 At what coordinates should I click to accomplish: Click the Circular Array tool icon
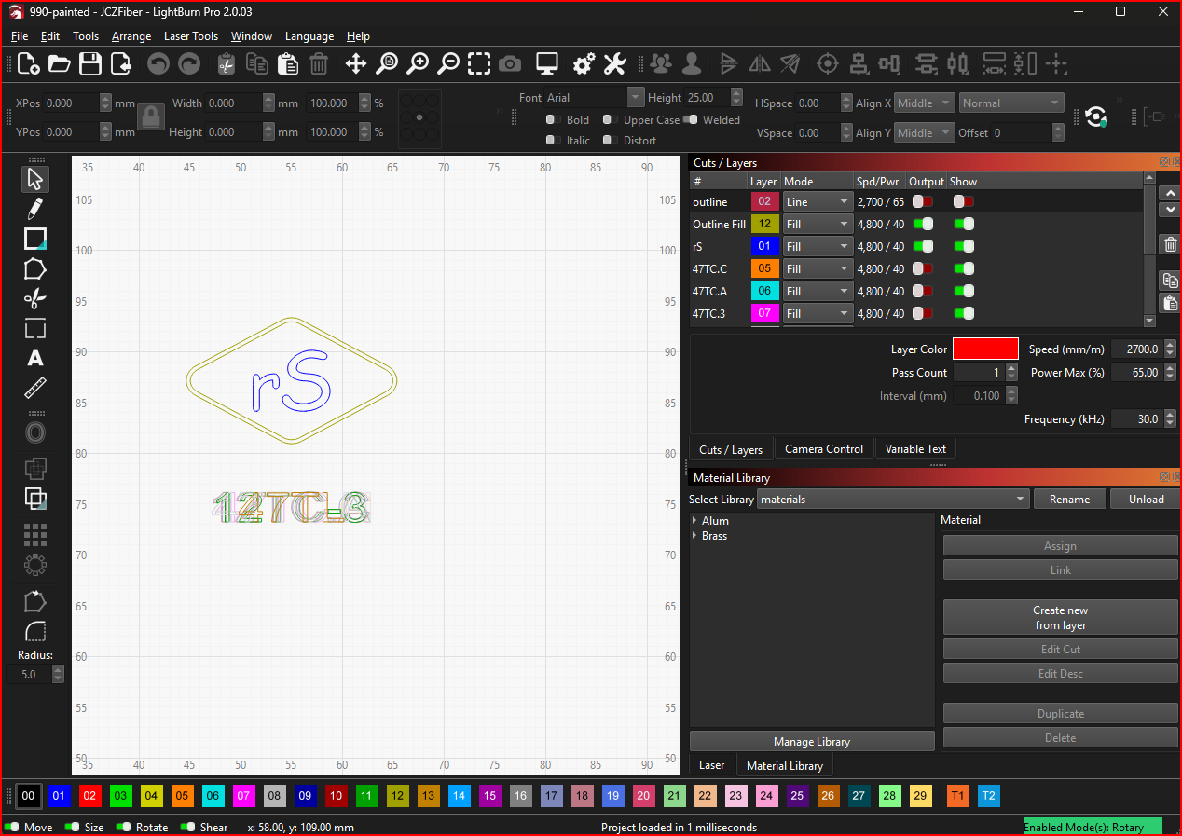coord(35,565)
